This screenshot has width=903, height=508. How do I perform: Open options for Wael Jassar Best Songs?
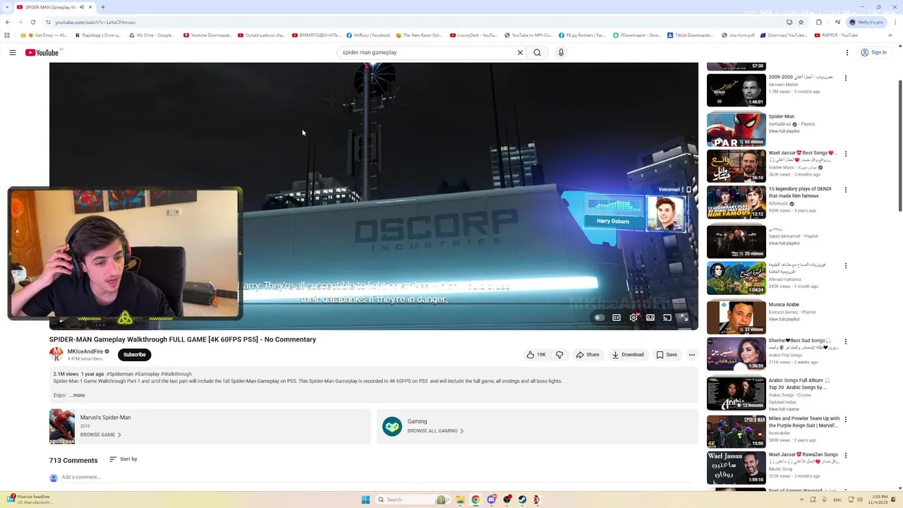[x=846, y=153]
